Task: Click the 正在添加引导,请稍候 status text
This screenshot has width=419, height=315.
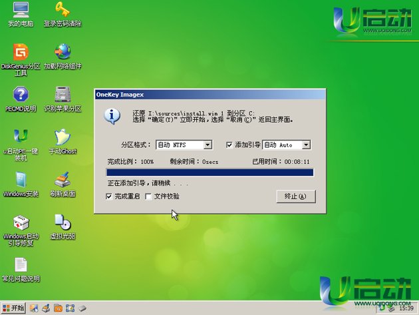Action: [148, 183]
